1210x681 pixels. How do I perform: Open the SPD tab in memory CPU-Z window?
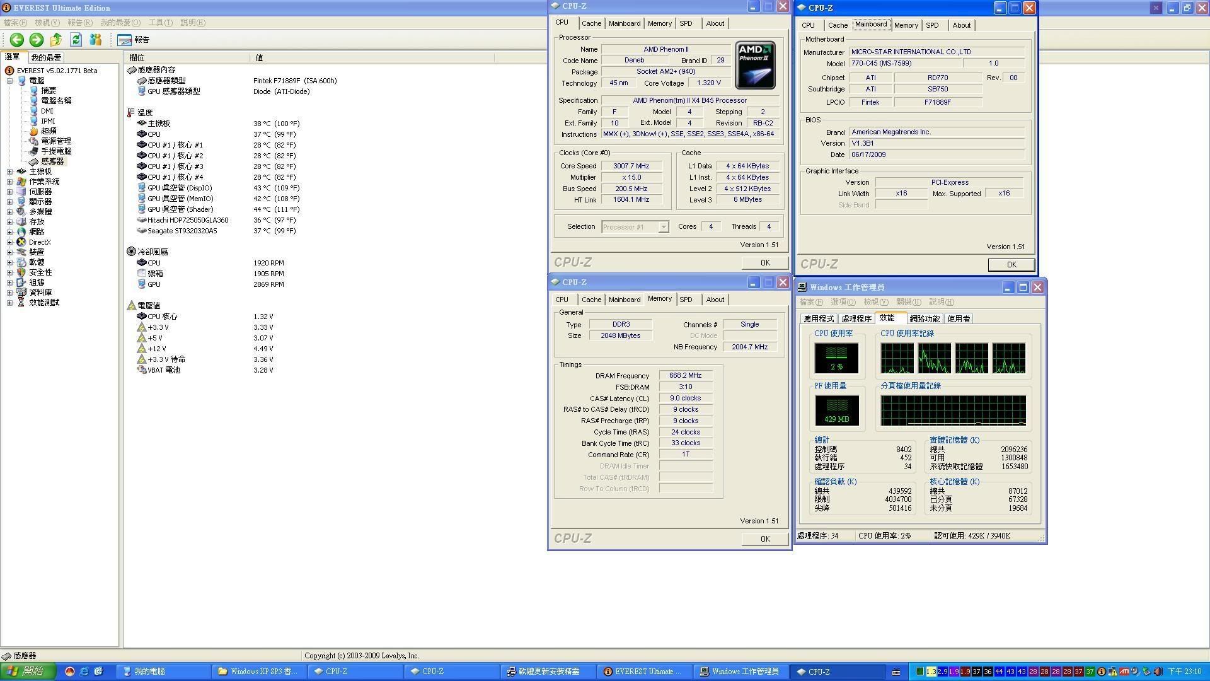tap(686, 300)
